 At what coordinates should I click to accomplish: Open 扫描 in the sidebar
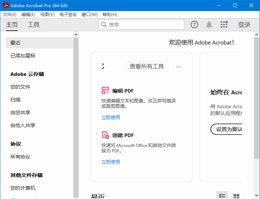pos(15,100)
